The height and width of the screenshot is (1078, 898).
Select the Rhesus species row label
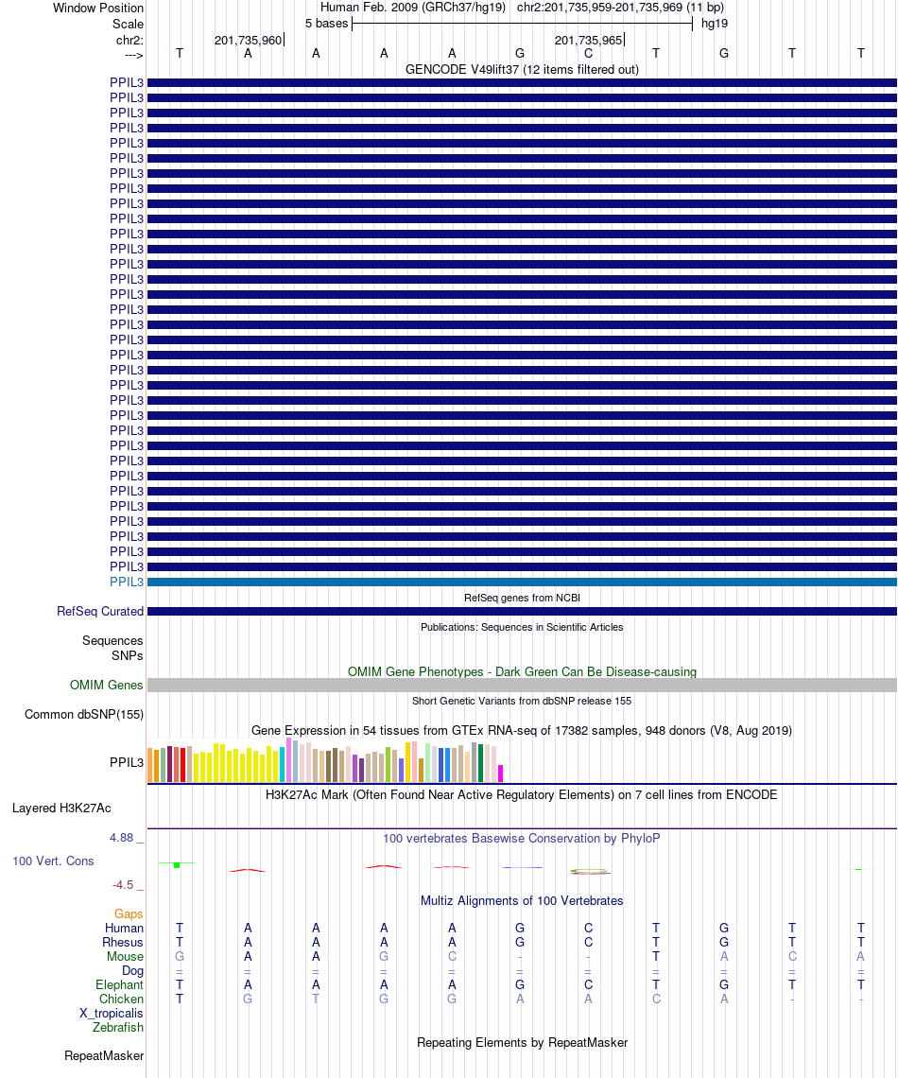(x=123, y=943)
